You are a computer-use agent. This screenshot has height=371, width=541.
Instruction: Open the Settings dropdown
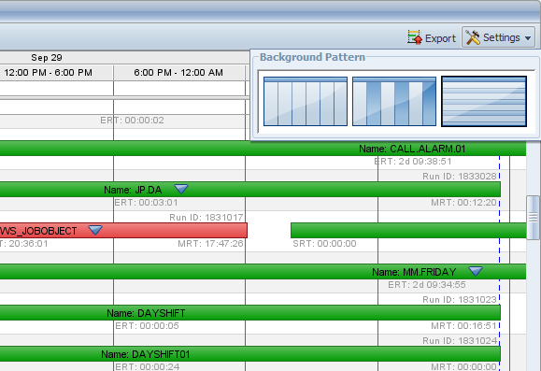pos(499,37)
